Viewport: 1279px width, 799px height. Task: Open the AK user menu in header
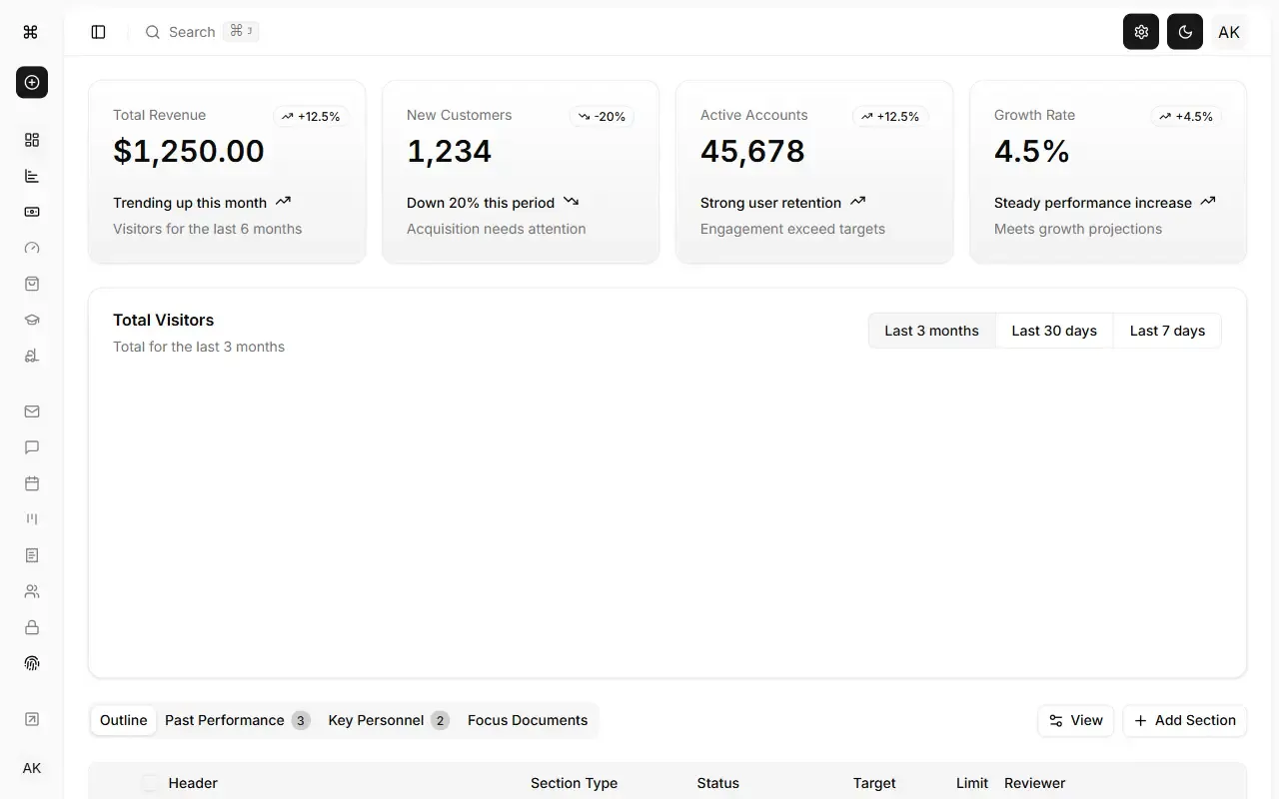[x=1229, y=32]
